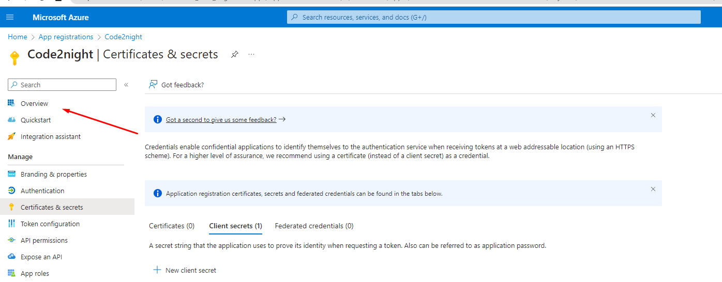The image size is (722, 282).
Task: Focus the global resource search box
Action: click(494, 17)
